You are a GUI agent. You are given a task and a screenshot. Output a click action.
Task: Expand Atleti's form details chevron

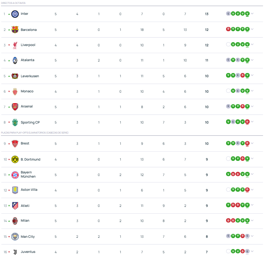pos(252,205)
